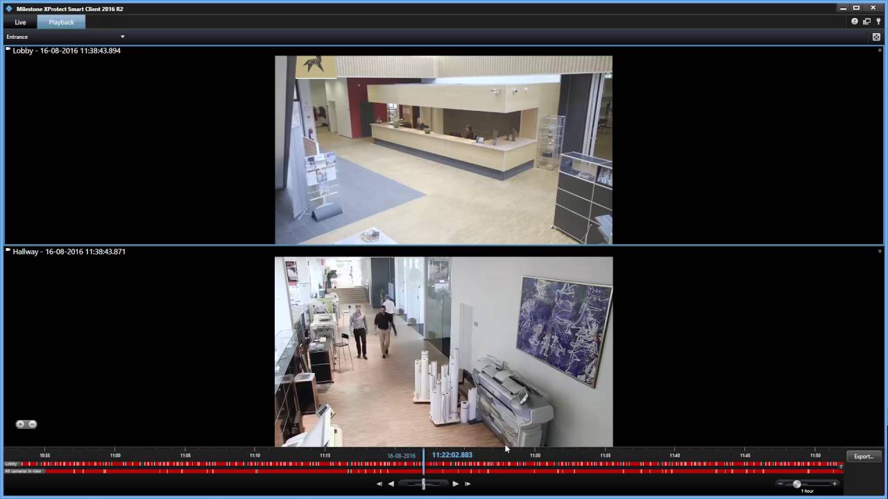
Task: Play video forward
Action: pyautogui.click(x=455, y=484)
